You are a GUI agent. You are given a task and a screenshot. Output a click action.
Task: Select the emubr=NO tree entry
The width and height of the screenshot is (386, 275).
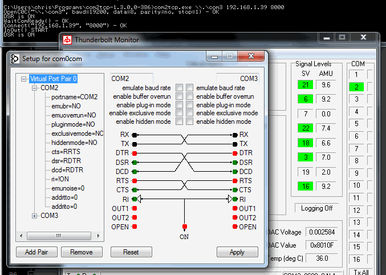66,106
